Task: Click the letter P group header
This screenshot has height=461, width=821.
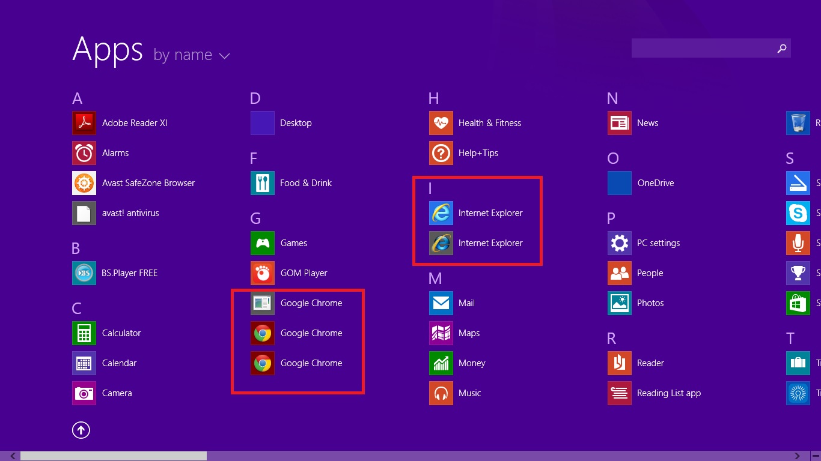Action: [x=611, y=218]
